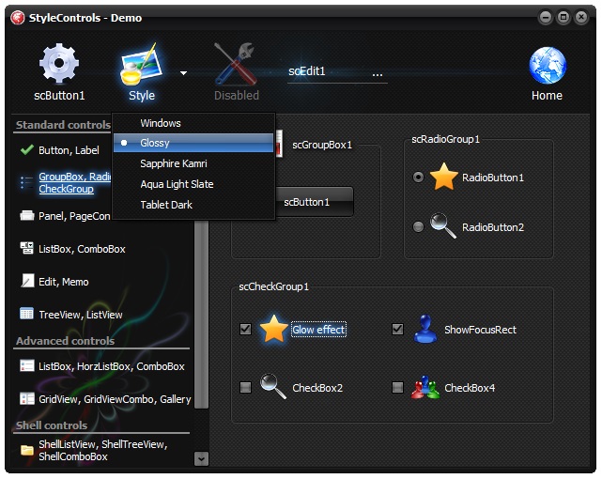Image resolution: width=602 pixels, height=479 pixels.
Task: Open GridView, GridViewCombo, Gallery item
Action: click(115, 399)
